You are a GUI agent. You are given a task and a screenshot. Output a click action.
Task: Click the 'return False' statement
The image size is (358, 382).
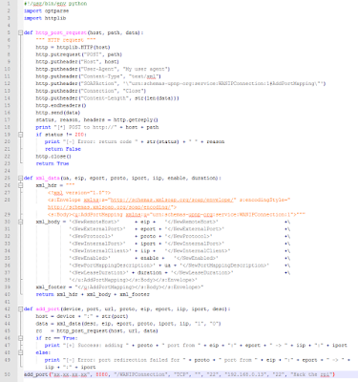[x=63, y=149]
